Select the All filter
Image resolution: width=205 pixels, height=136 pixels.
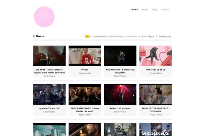coord(87,36)
